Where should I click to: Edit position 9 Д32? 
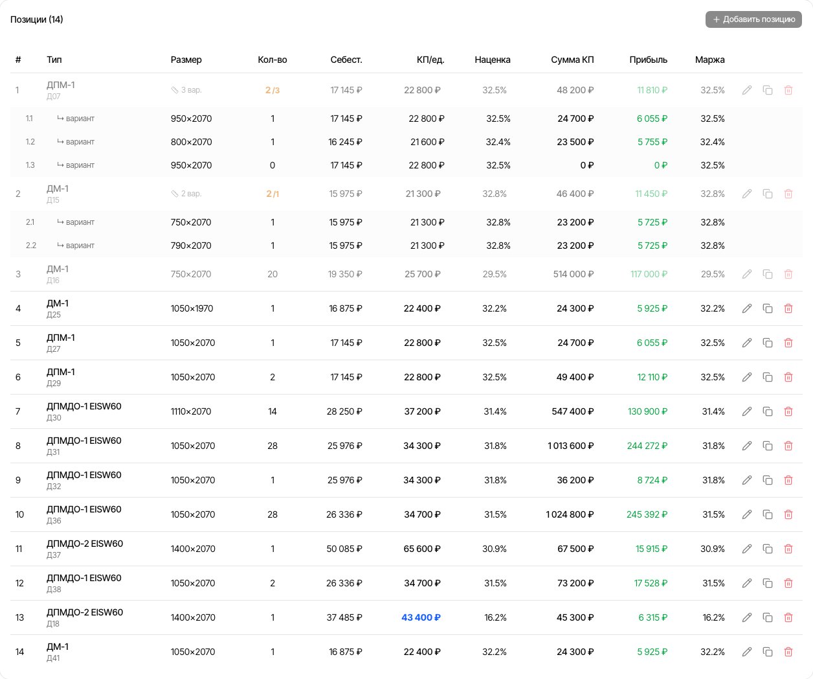click(x=747, y=480)
